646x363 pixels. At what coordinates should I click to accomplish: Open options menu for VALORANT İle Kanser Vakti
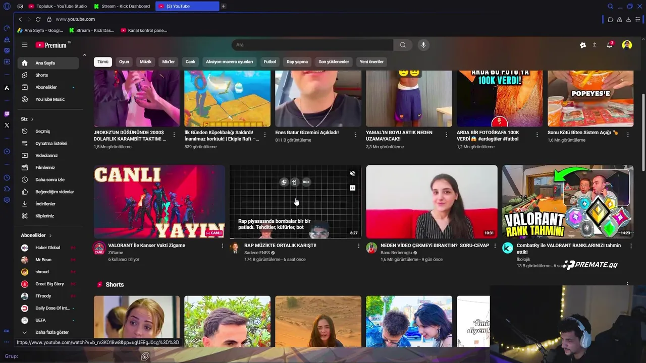[223, 246]
